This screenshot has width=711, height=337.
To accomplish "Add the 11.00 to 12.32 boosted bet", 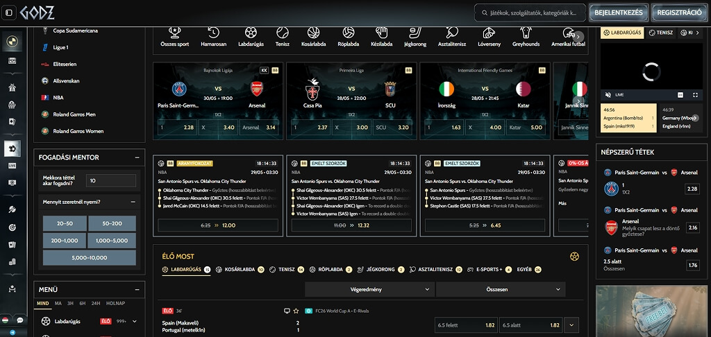I will [x=351, y=225].
